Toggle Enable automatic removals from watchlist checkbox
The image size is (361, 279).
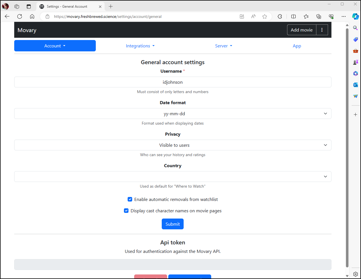point(130,199)
